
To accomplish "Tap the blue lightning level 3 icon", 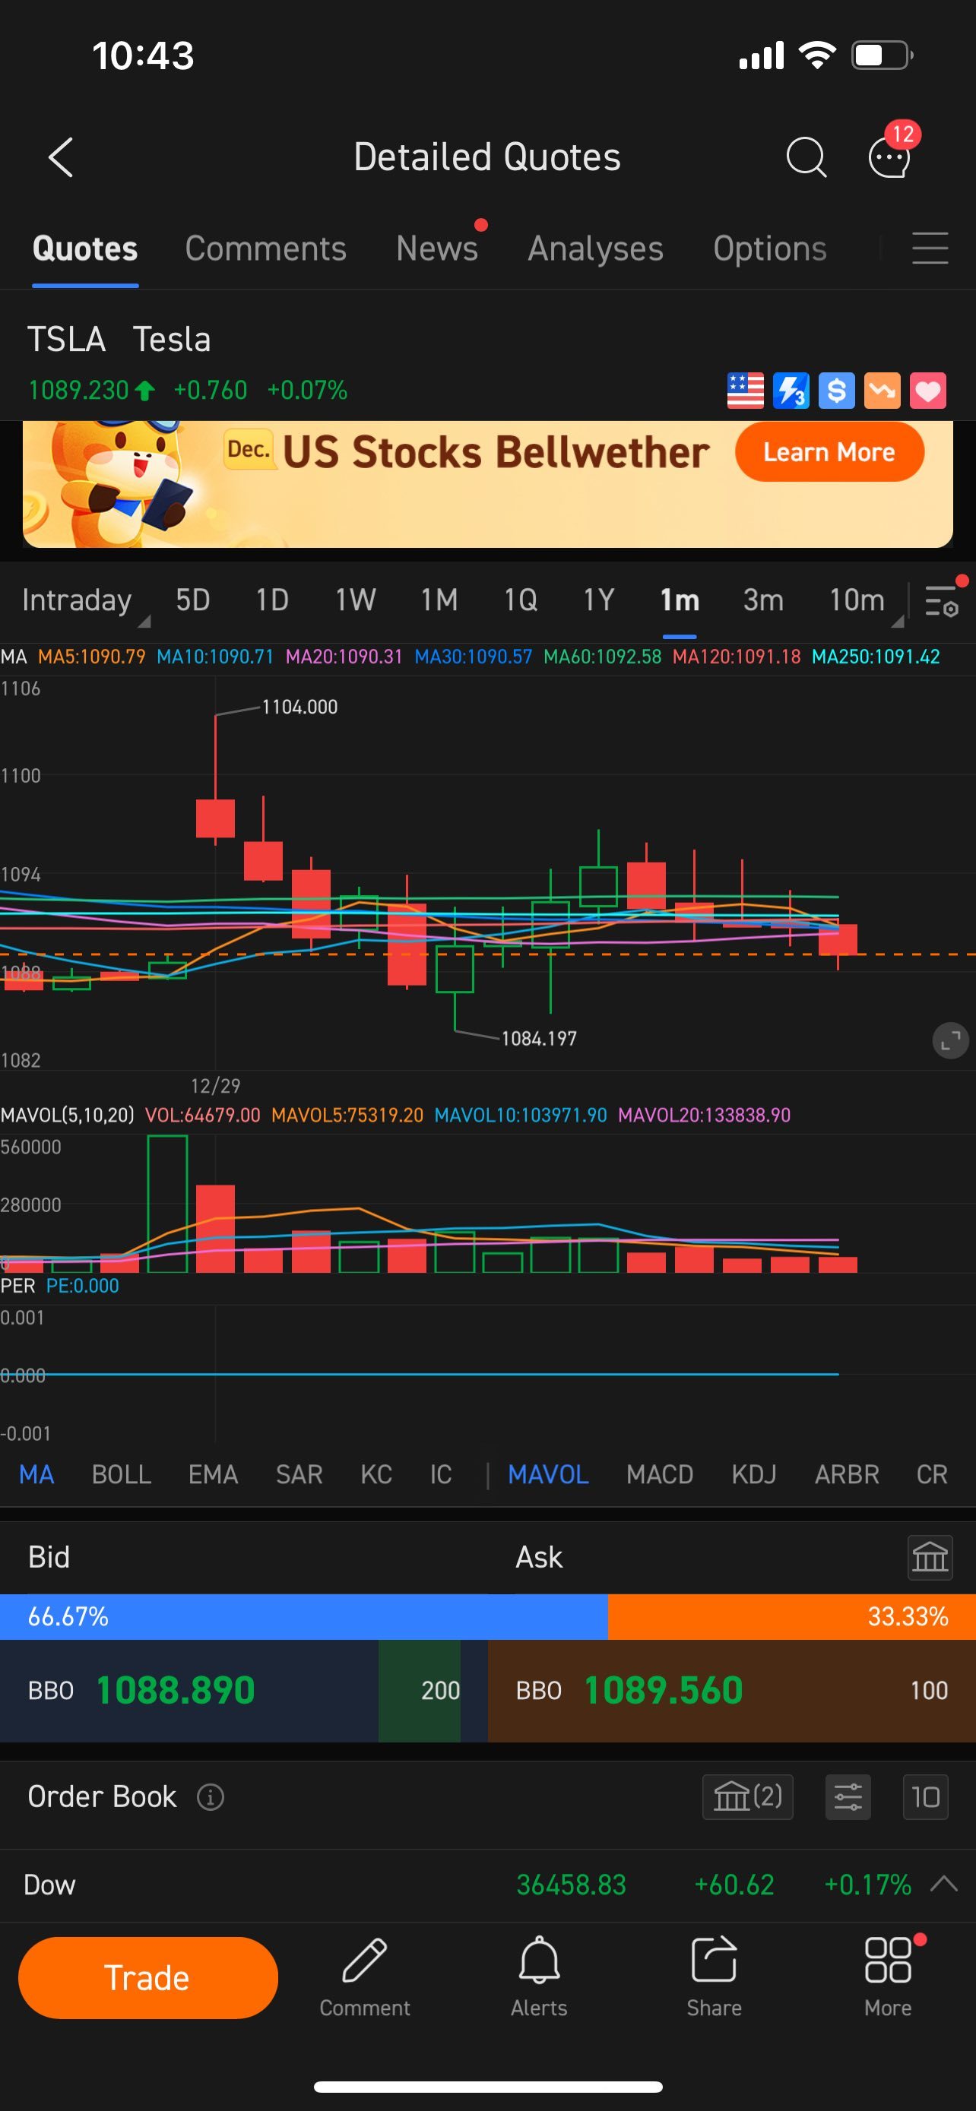I will pos(791,390).
